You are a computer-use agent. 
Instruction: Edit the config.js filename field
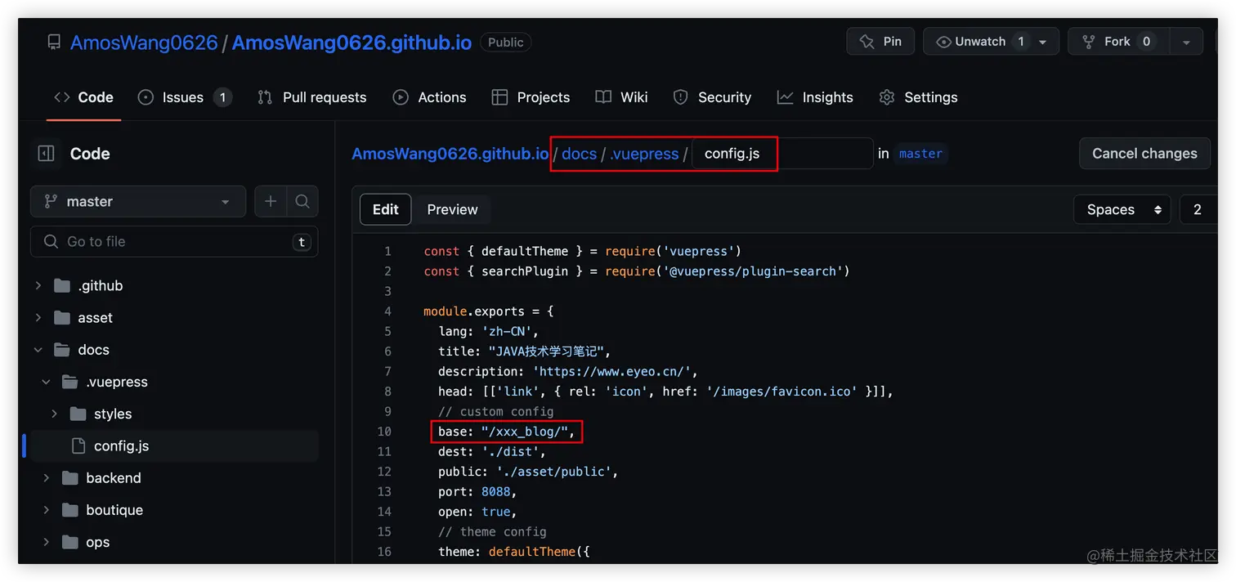tap(782, 154)
